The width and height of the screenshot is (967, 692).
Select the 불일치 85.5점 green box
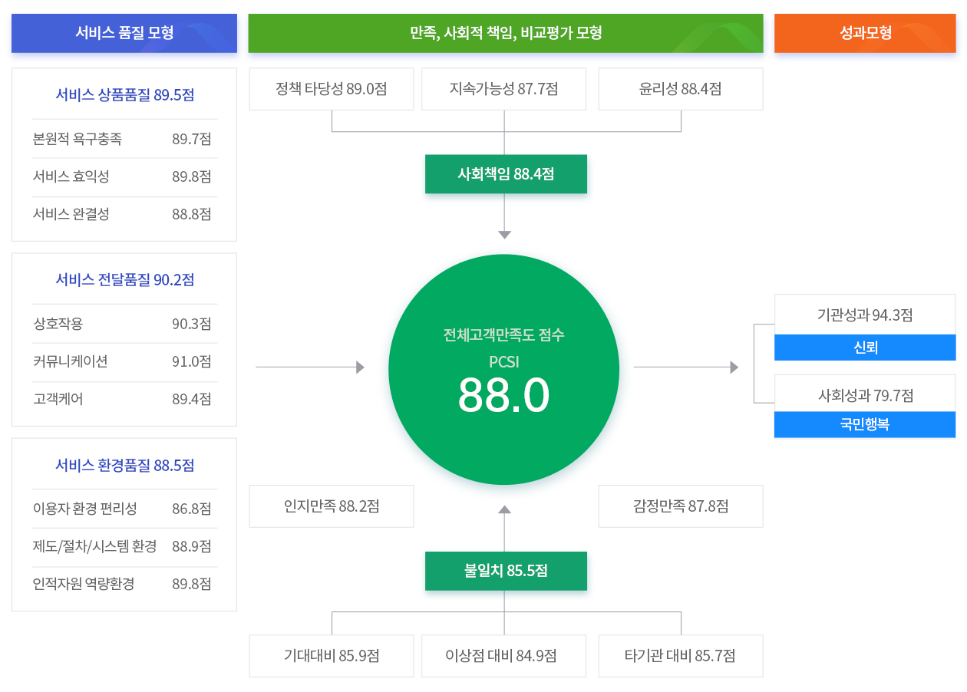pyautogui.click(x=506, y=571)
